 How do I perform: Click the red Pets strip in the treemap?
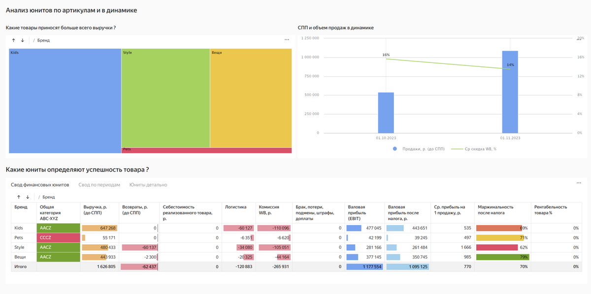206,150
